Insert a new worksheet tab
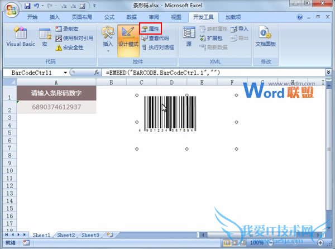 110,235
